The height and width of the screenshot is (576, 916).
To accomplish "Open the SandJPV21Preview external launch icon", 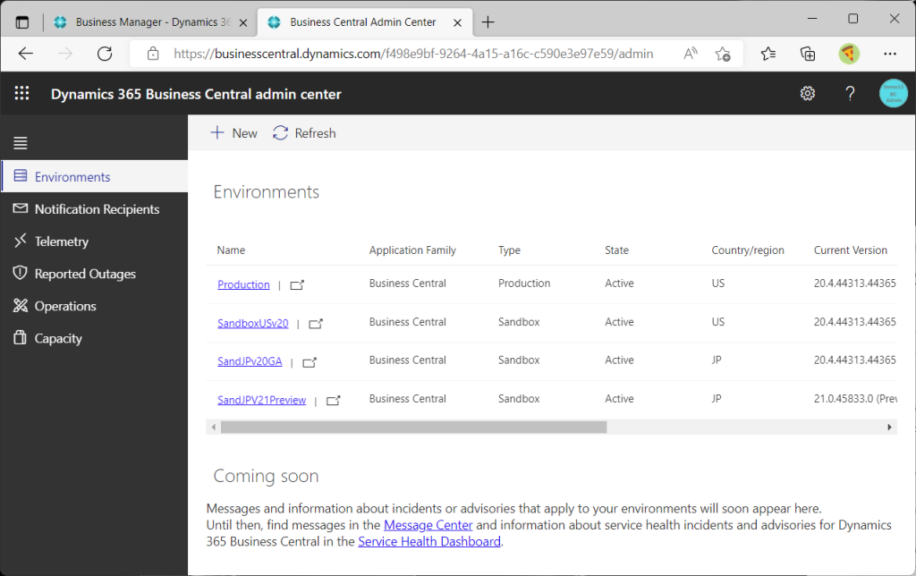I will 333,401.
